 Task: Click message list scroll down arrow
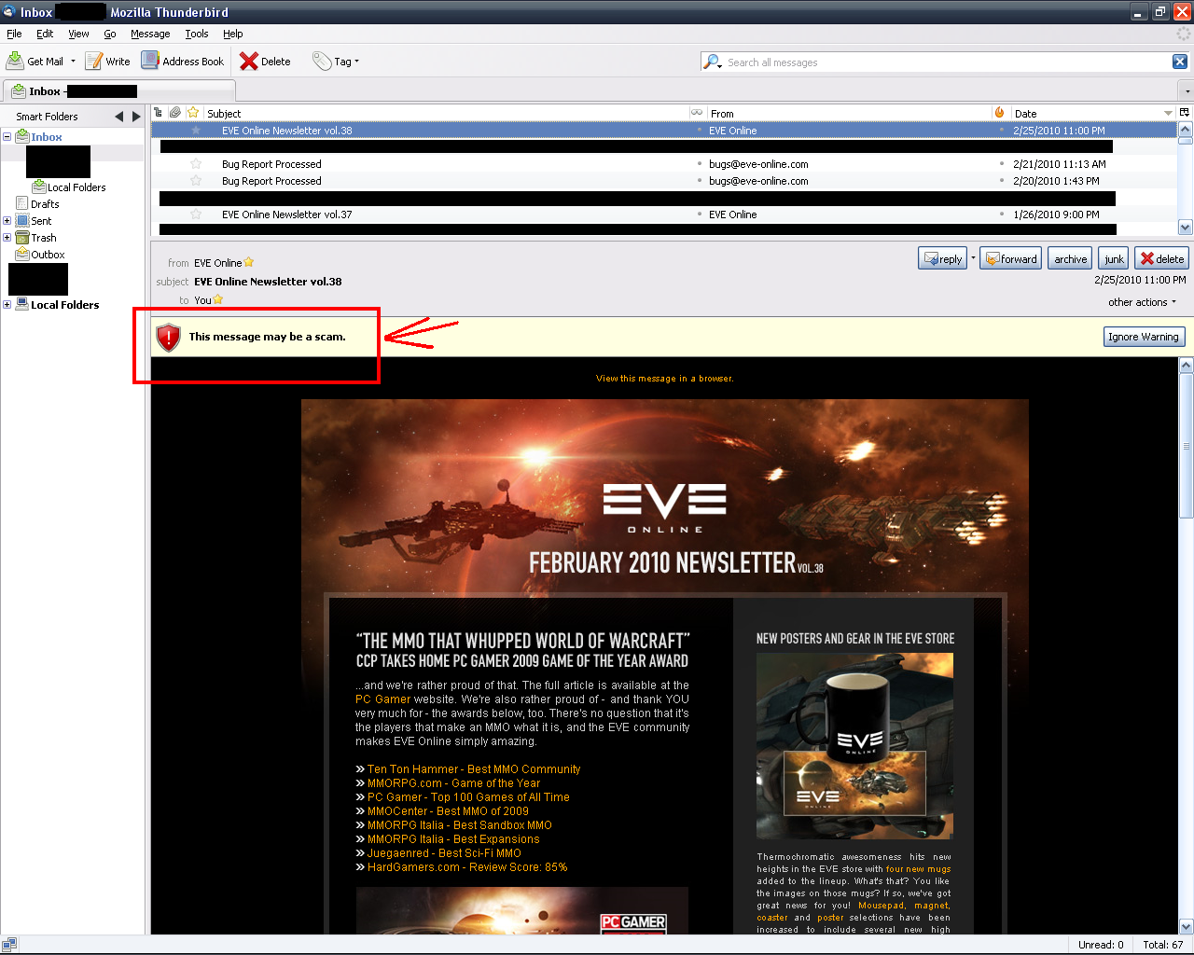pyautogui.click(x=1186, y=227)
